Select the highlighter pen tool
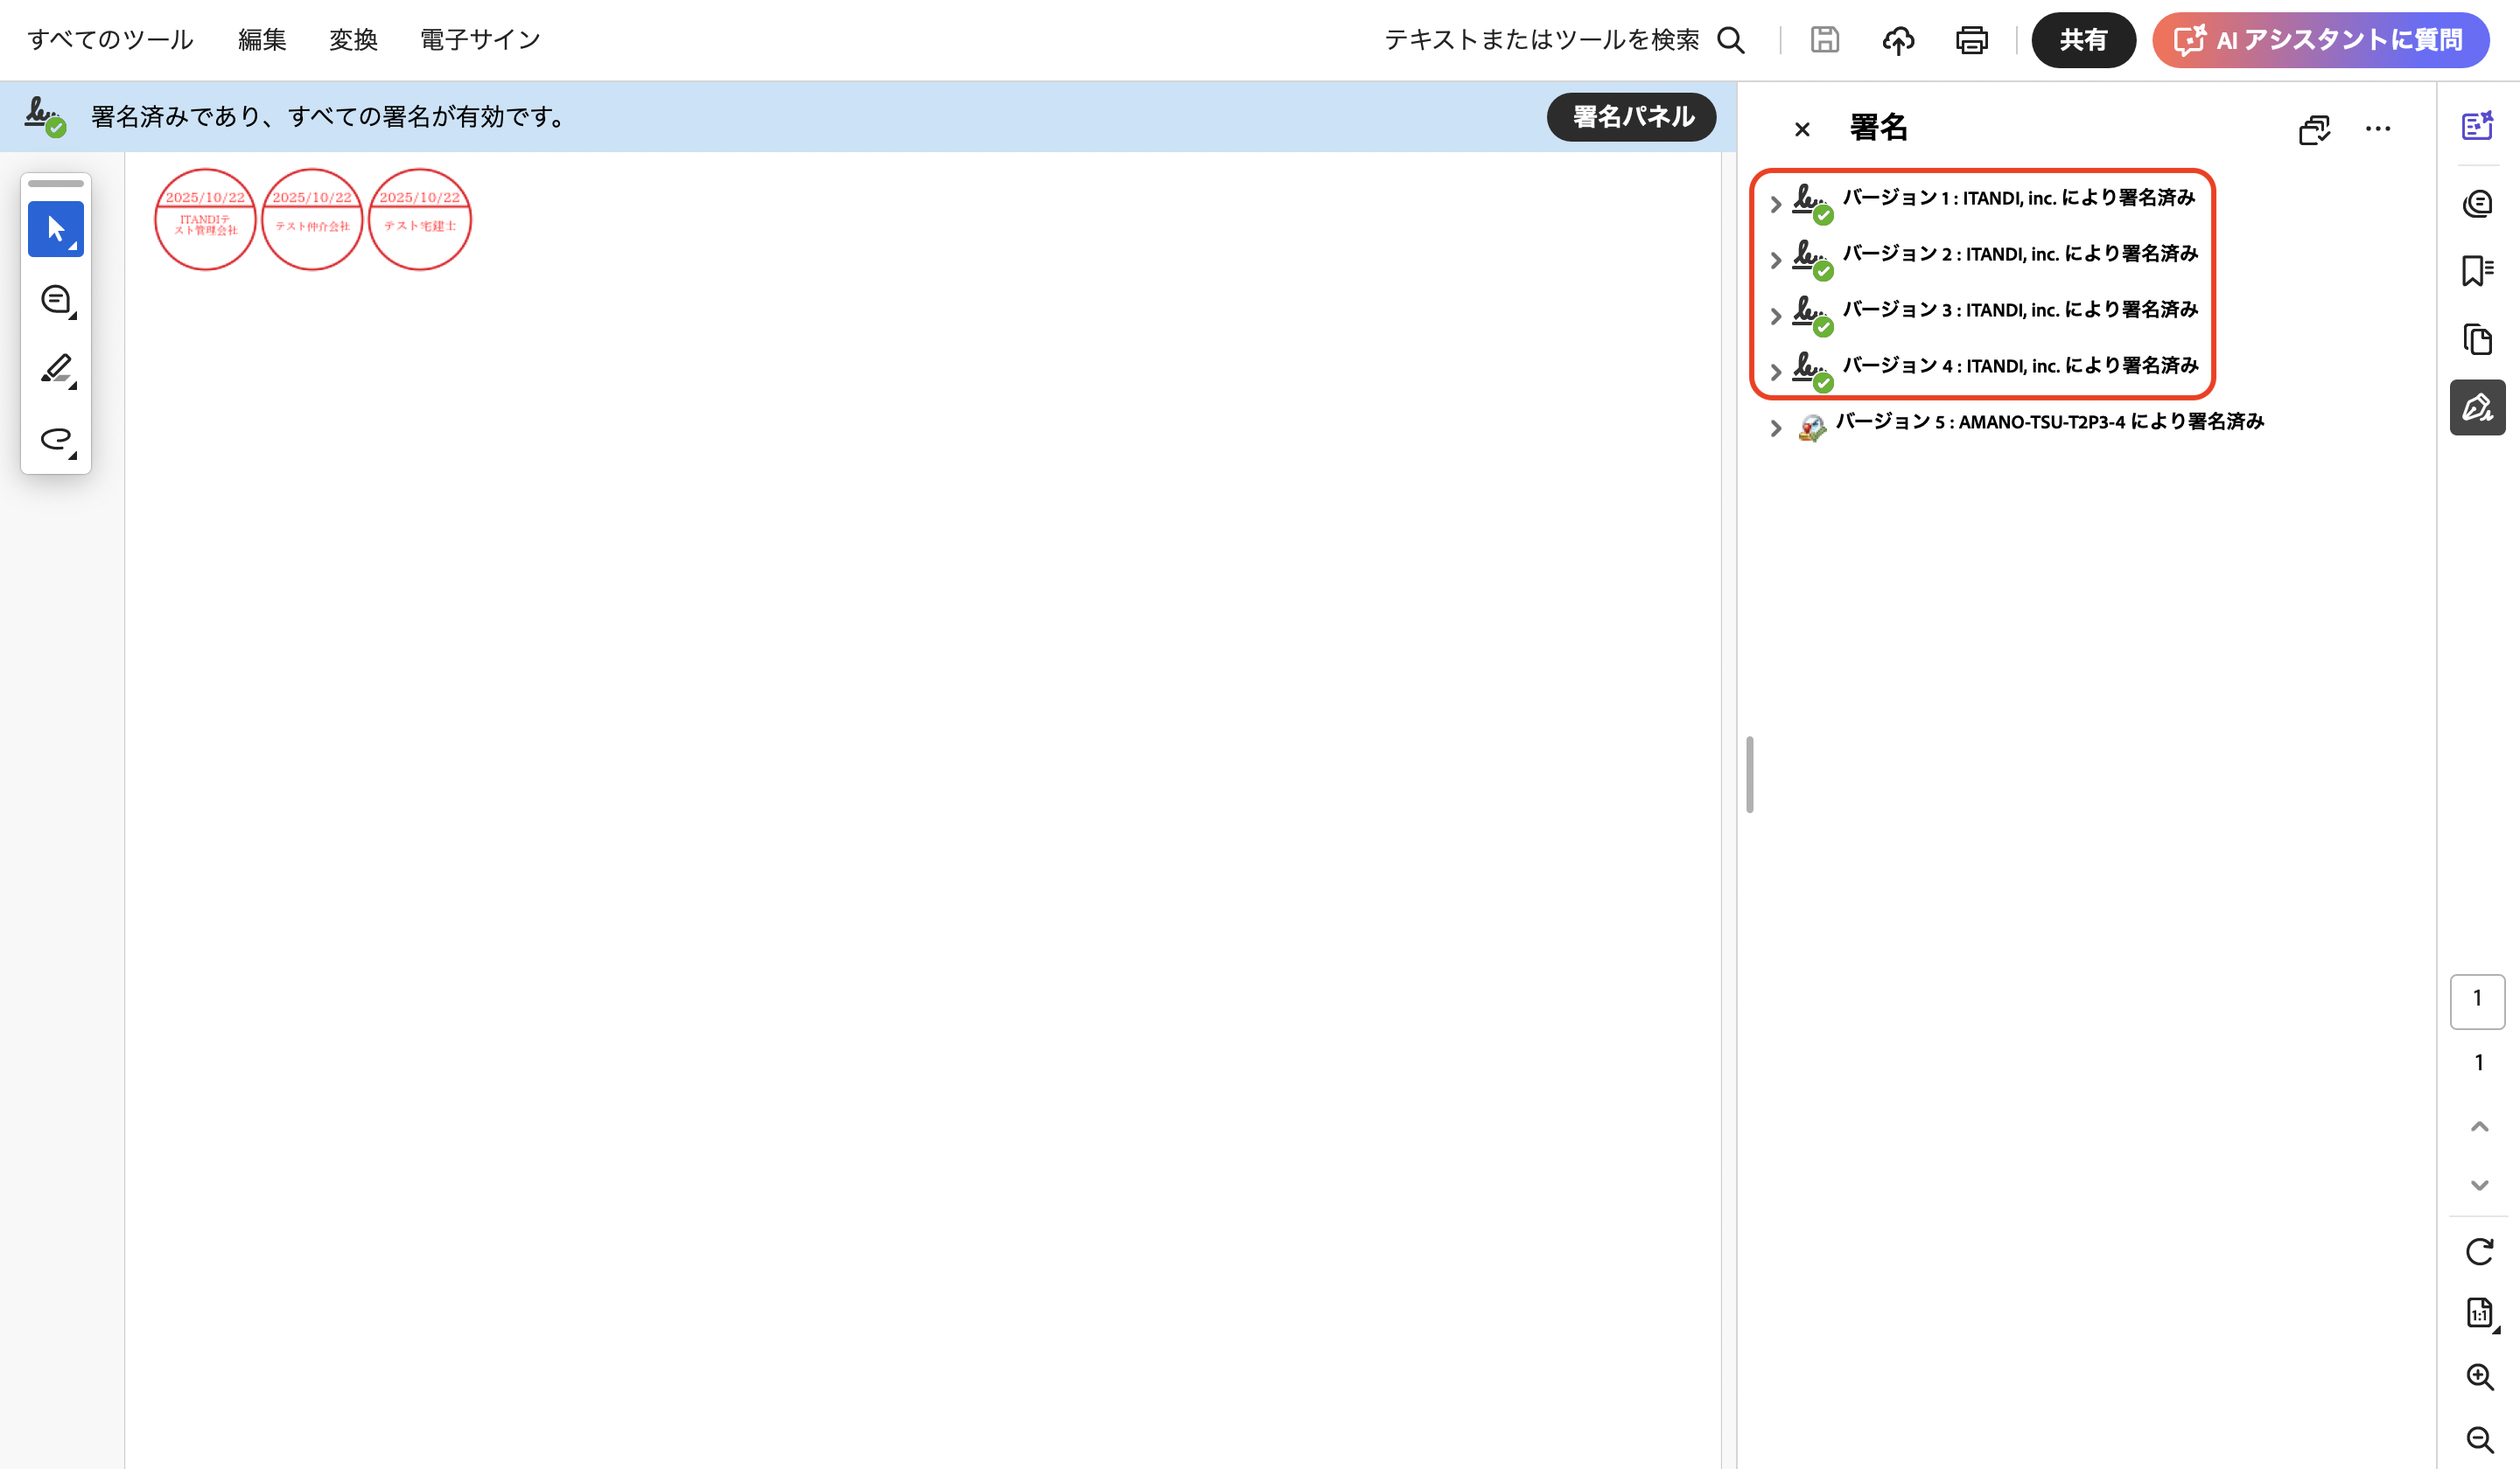The width and height of the screenshot is (2520, 1469). [x=56, y=369]
